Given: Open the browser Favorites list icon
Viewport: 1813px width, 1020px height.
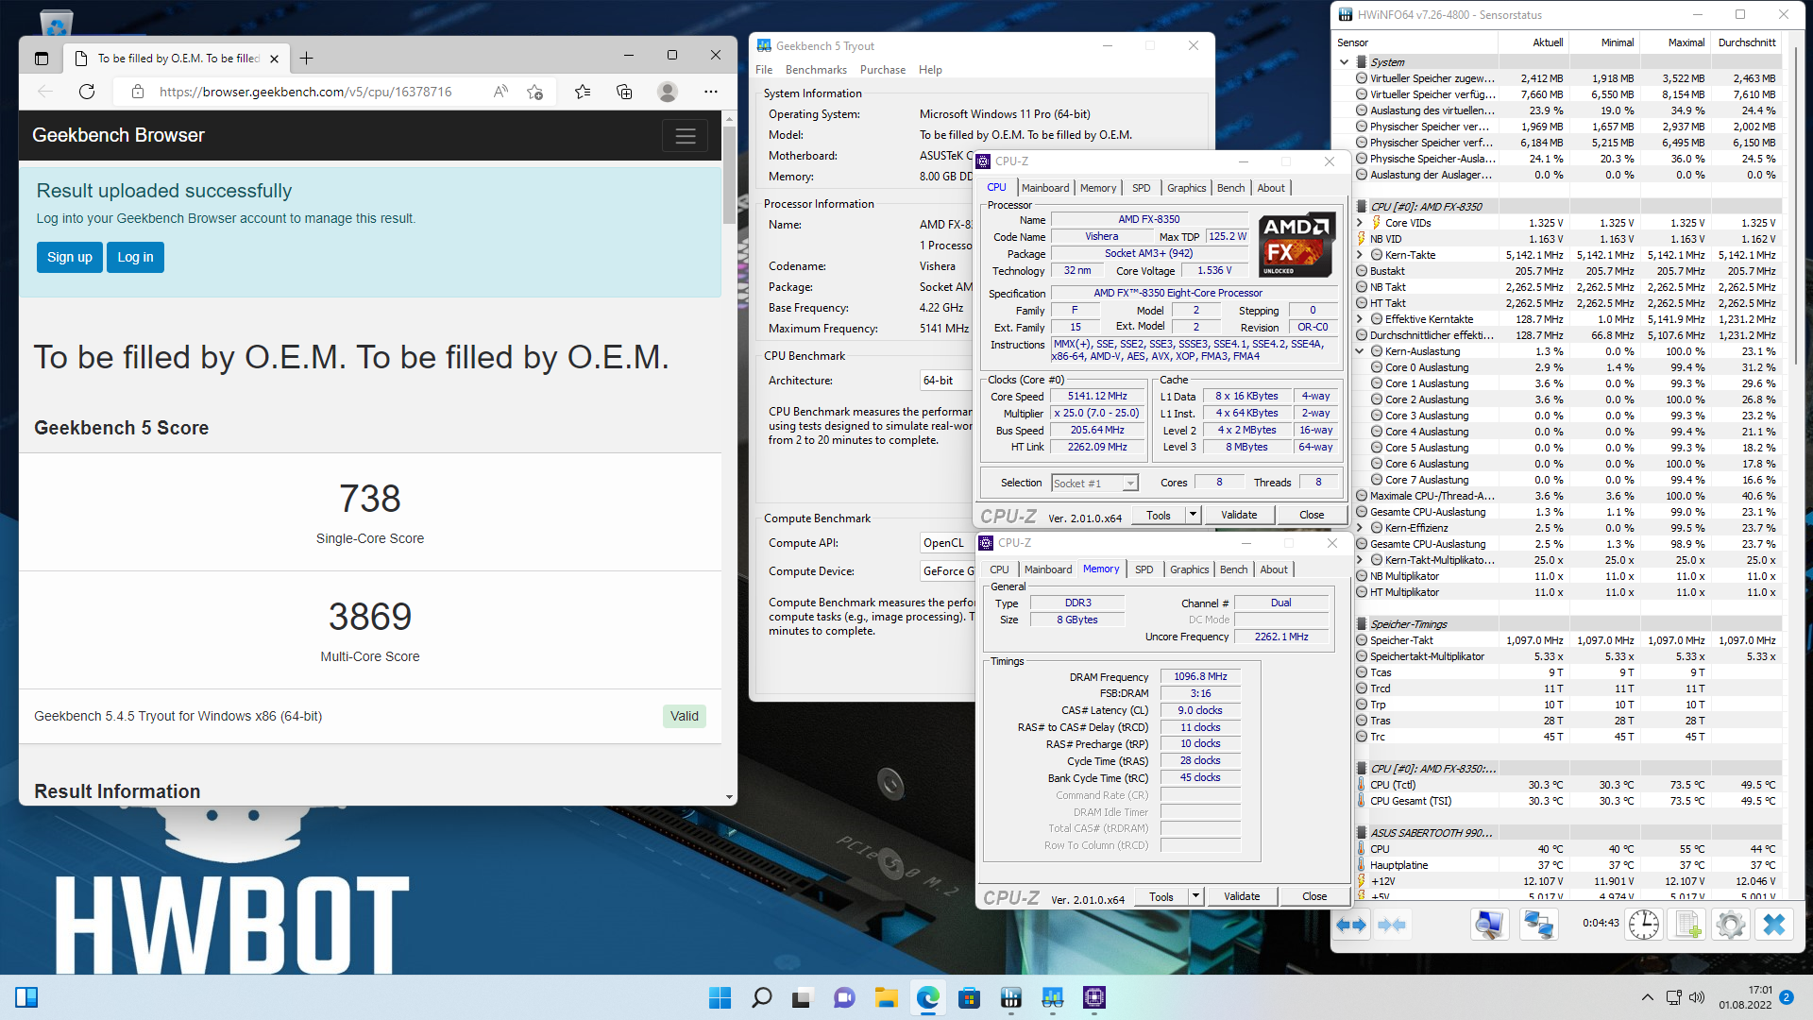Looking at the screenshot, I should (583, 92).
